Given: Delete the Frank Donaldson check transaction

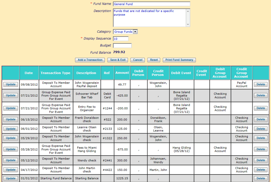Looking at the screenshot, I should tap(261, 119).
